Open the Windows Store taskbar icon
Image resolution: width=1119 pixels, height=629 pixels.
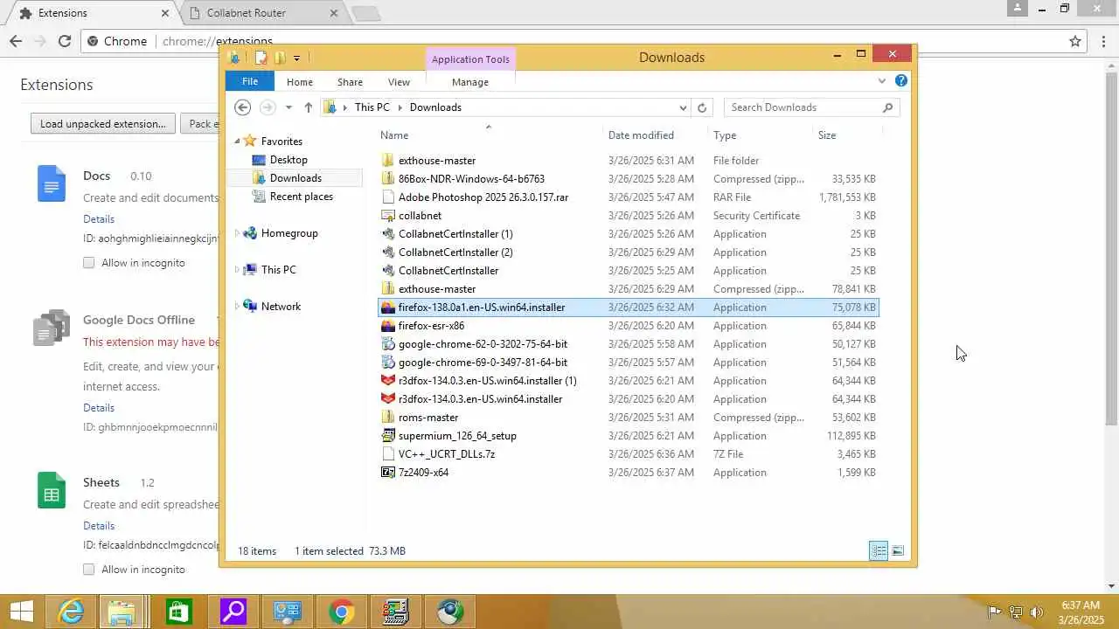pos(177,612)
